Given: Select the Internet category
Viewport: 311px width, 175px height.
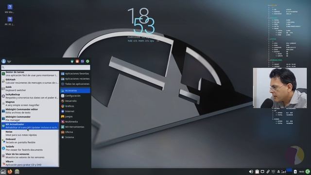Looking at the screenshot, I should click(75, 111).
